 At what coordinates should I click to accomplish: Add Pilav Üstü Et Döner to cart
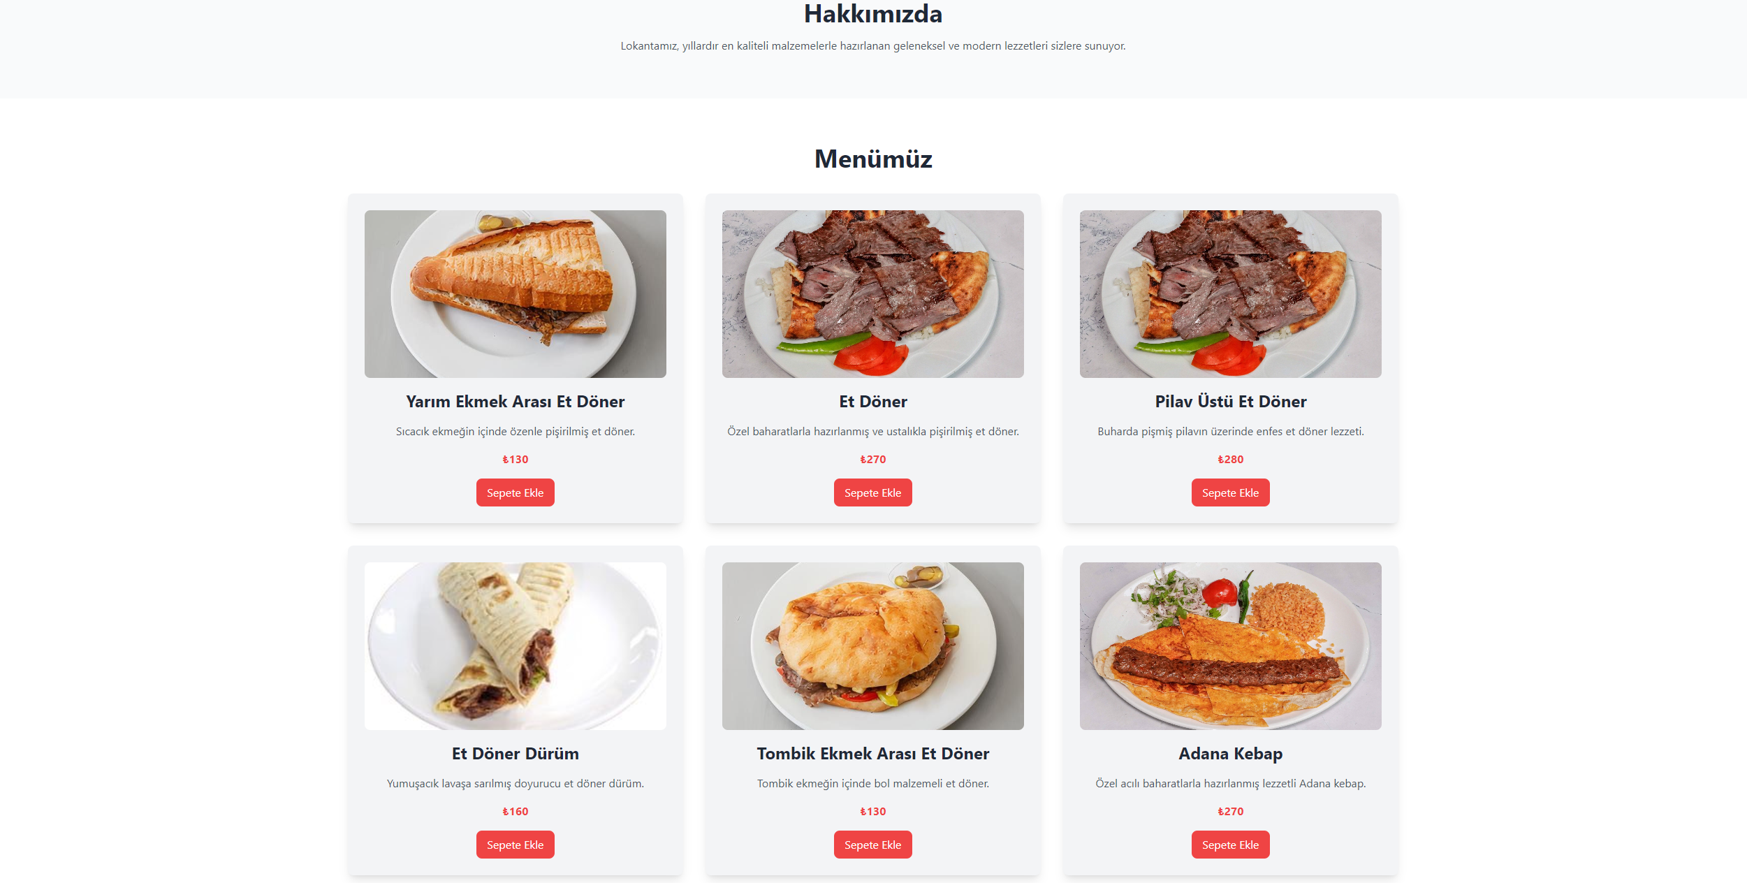tap(1230, 492)
